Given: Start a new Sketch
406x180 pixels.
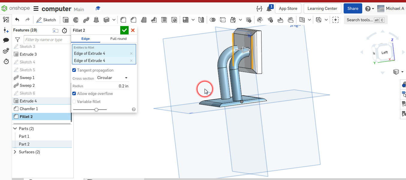Looking at the screenshot, I should pyautogui.click(x=46, y=20).
